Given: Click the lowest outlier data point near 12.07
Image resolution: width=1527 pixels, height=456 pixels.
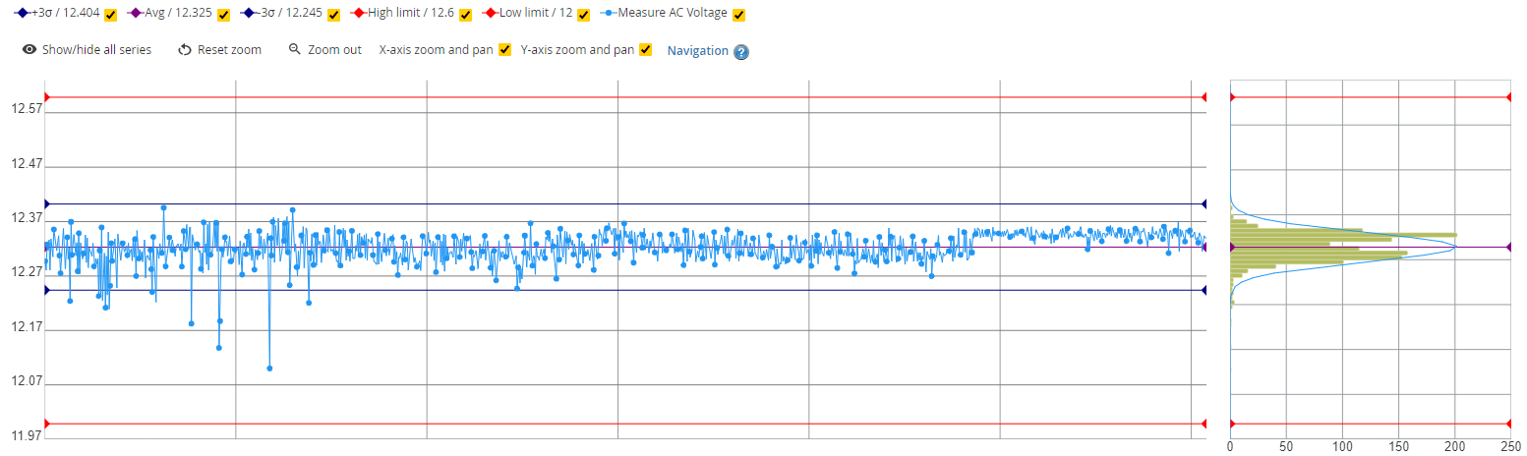Looking at the screenshot, I should [x=269, y=369].
